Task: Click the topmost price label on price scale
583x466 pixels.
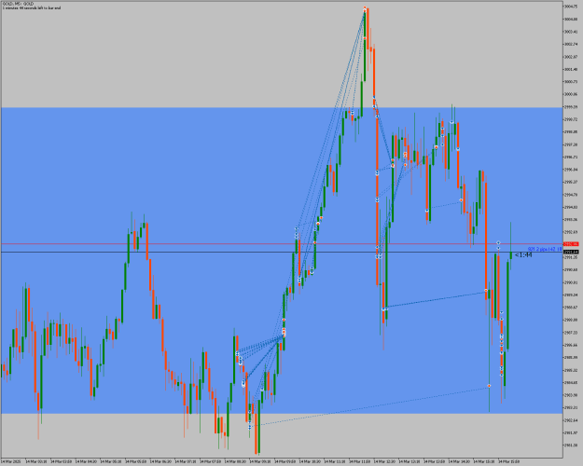Action: pyautogui.click(x=571, y=7)
